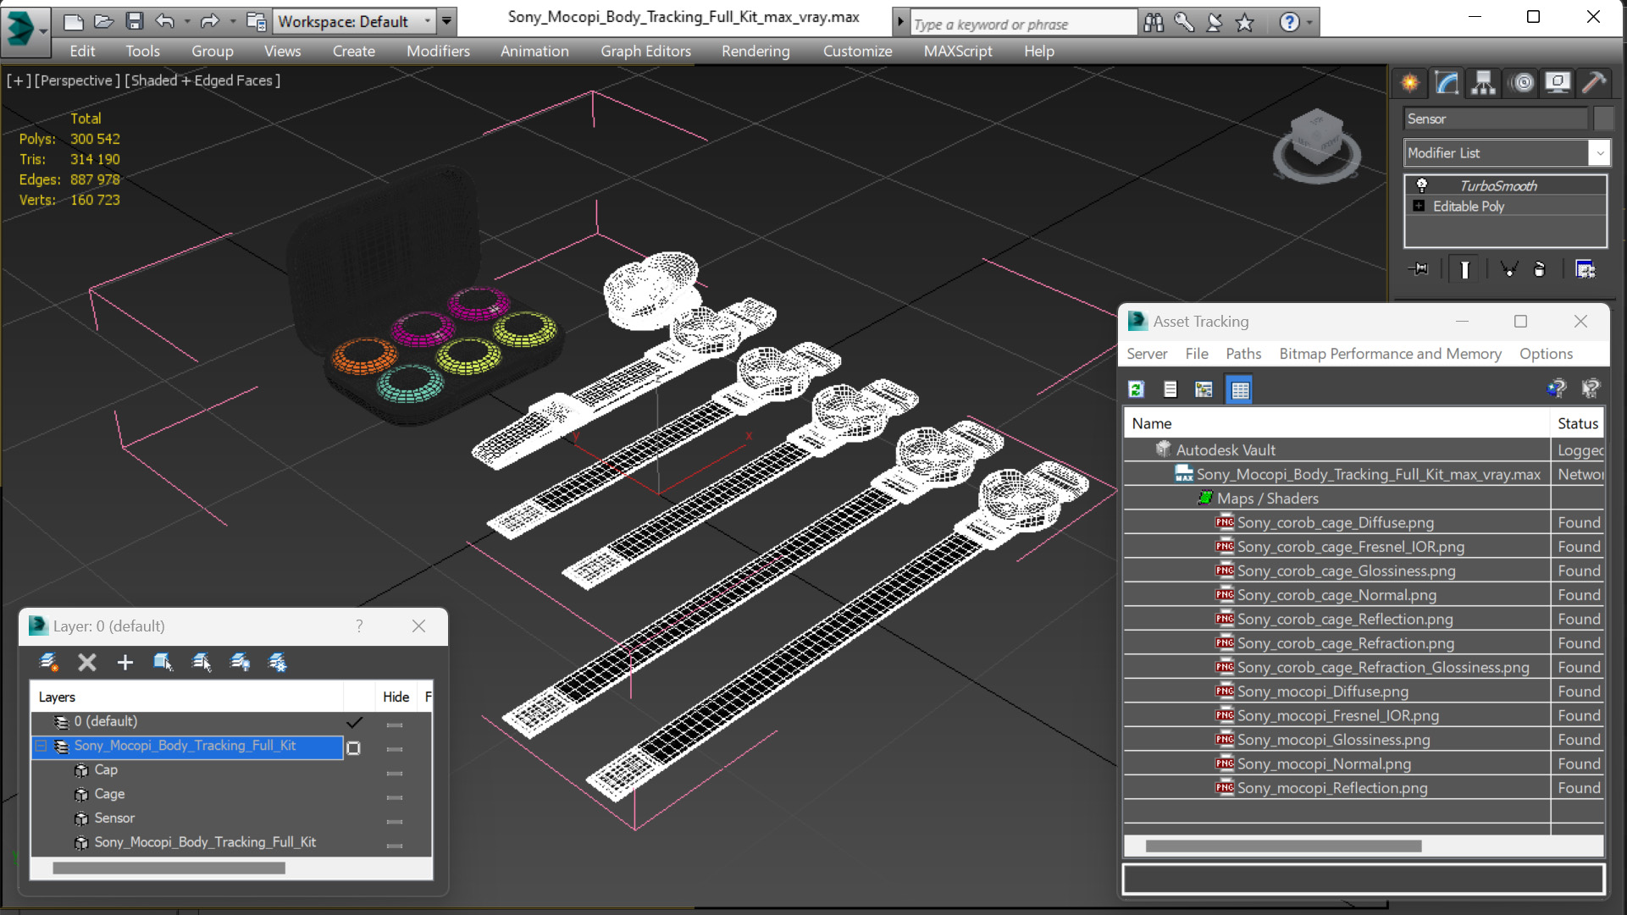Open Paths menu in Asset Tracking
Viewport: 1627px width, 915px height.
click(1242, 354)
